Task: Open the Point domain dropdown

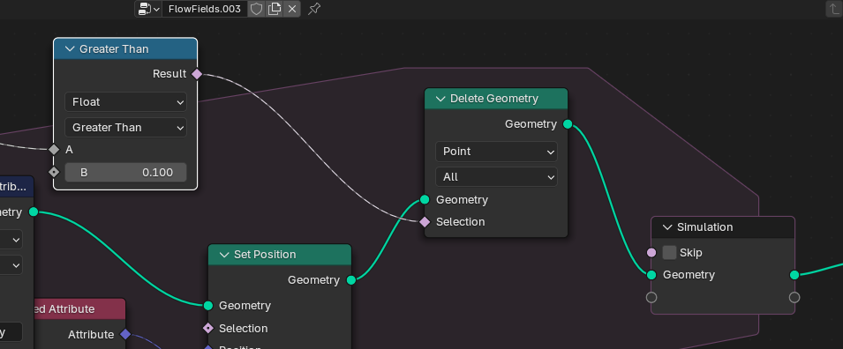Action: pos(496,152)
